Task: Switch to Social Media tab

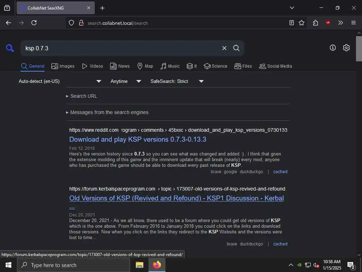Action: coord(275,66)
